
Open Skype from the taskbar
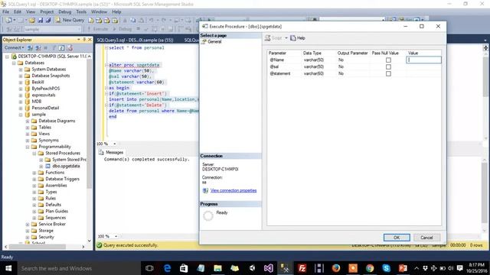[386, 268]
